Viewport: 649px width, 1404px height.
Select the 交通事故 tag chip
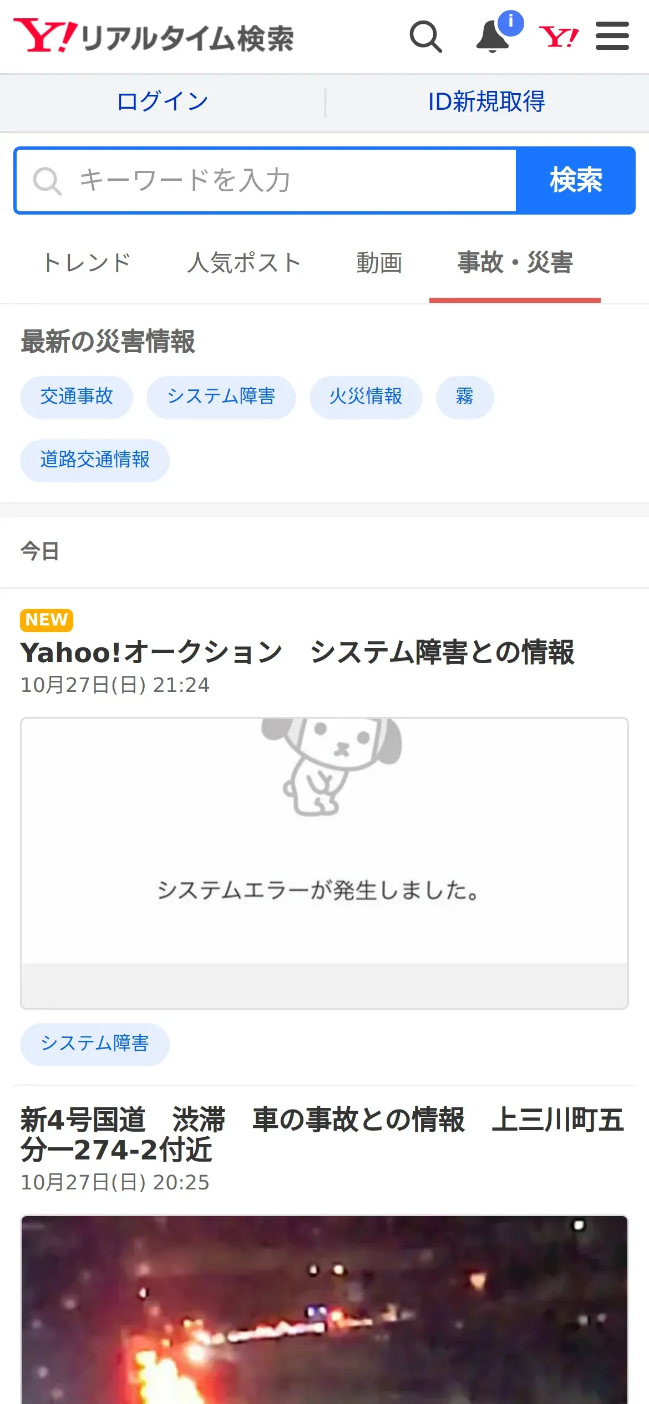(77, 397)
